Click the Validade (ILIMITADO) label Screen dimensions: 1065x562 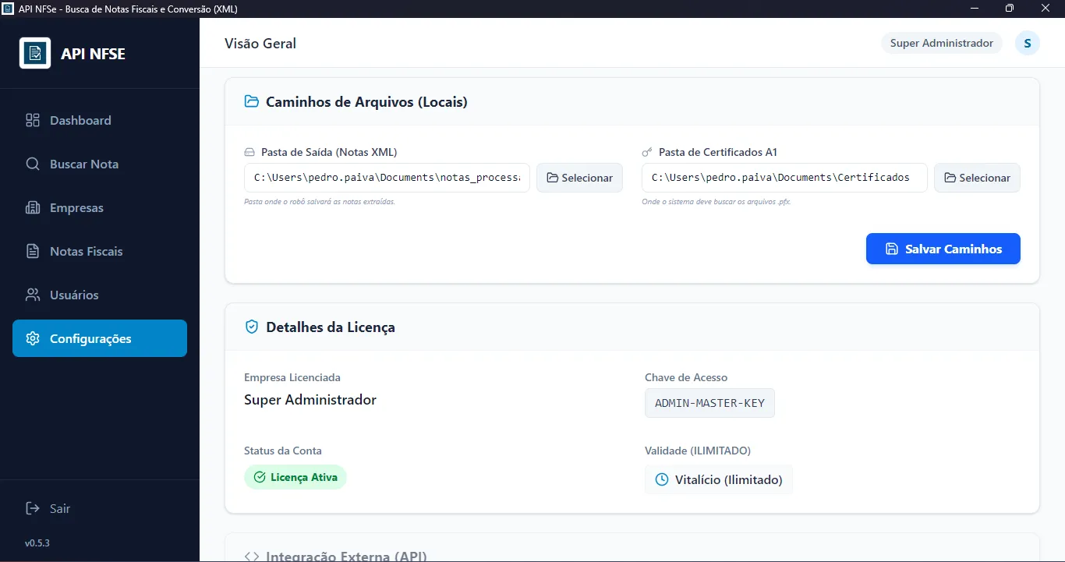click(x=698, y=451)
